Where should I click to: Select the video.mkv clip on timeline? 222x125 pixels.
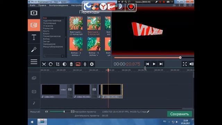pyautogui.click(x=54, y=91)
